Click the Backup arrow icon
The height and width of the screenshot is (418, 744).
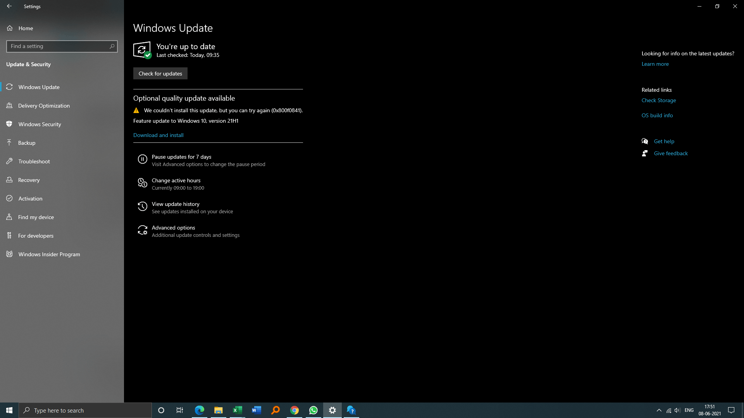(x=9, y=143)
